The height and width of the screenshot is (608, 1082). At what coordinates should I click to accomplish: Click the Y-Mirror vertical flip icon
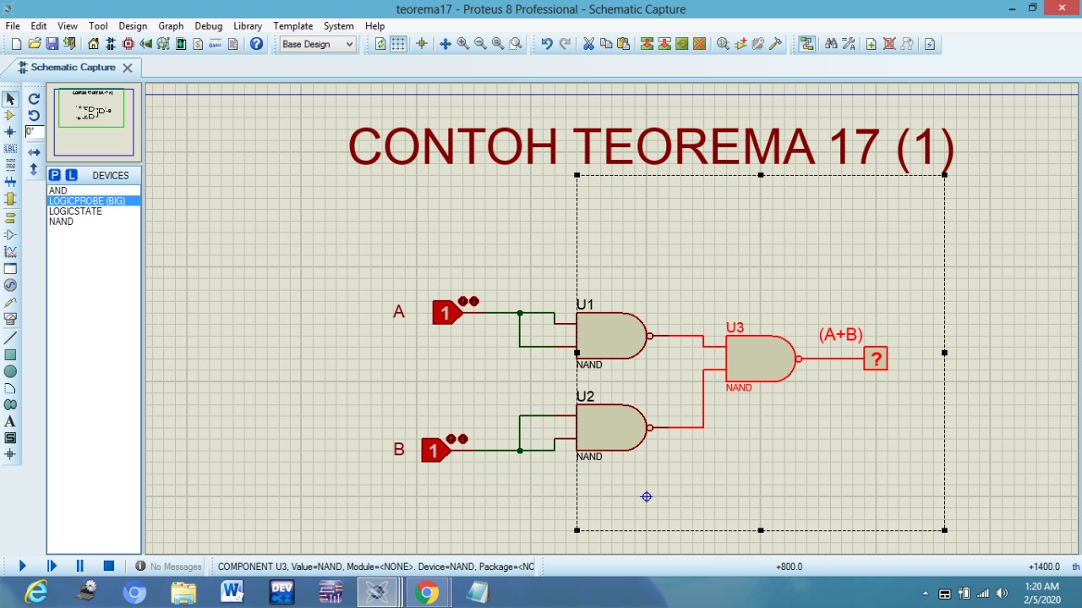(x=34, y=169)
